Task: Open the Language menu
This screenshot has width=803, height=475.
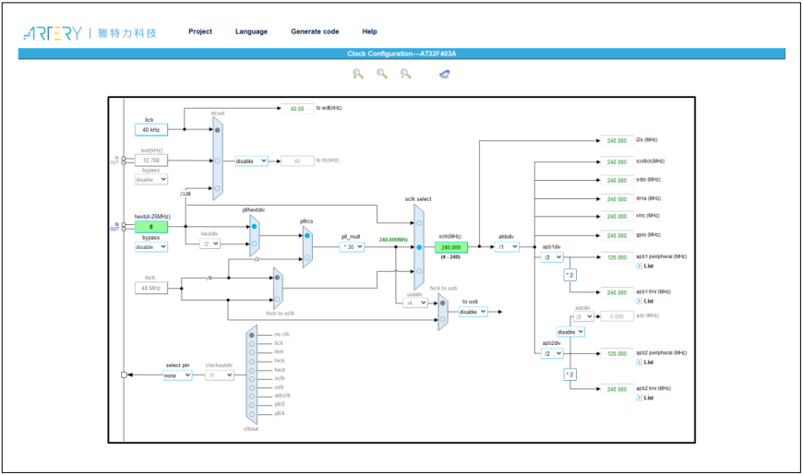Action: [x=251, y=31]
